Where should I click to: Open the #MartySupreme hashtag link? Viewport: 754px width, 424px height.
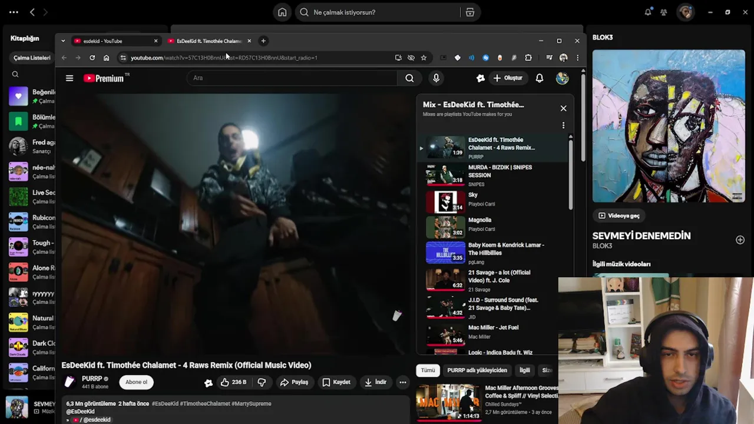pyautogui.click(x=252, y=404)
